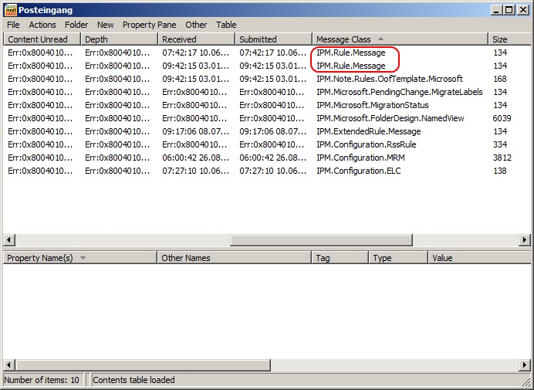
Task: Click Submitted cell 07:27:10 10.06
Action: click(272, 171)
